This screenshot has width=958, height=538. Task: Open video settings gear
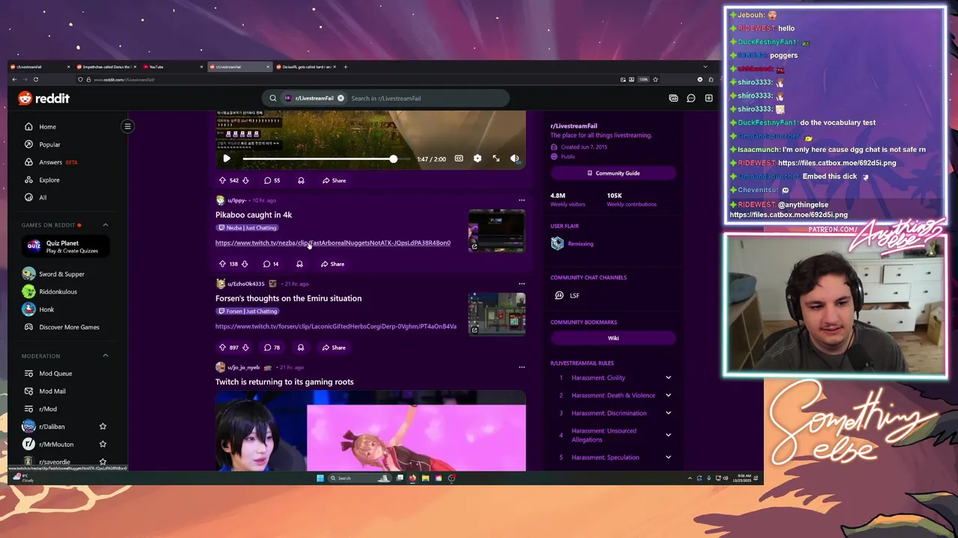478,158
